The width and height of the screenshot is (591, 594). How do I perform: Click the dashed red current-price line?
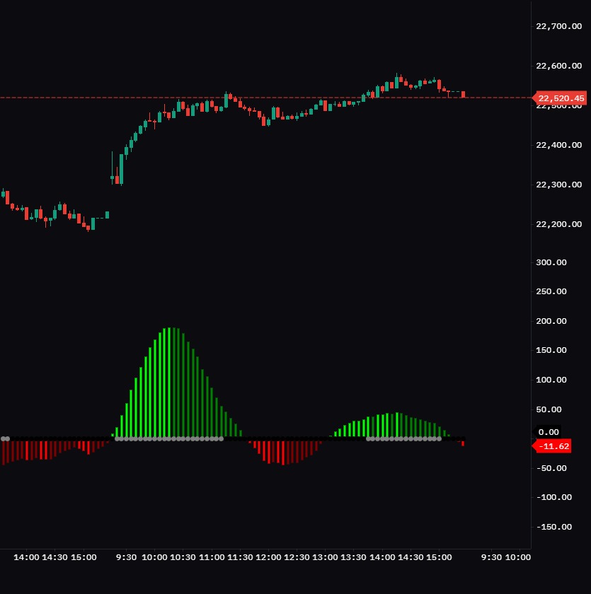[x=265, y=98]
